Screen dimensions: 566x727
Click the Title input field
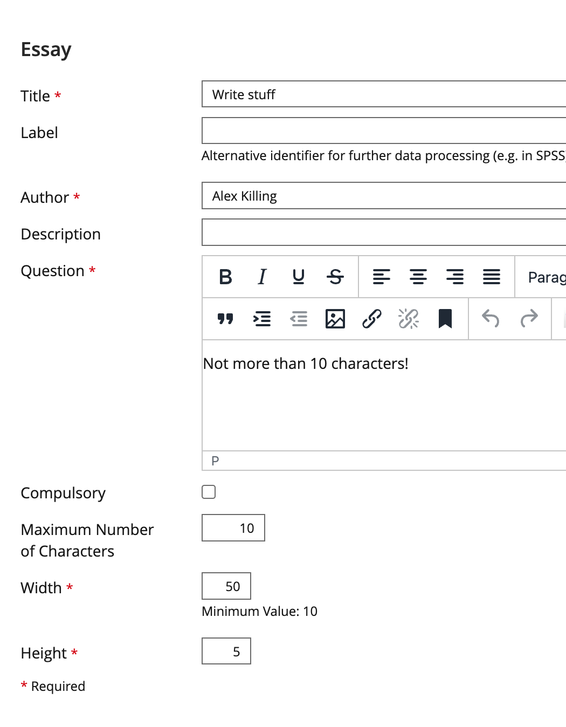point(384,94)
